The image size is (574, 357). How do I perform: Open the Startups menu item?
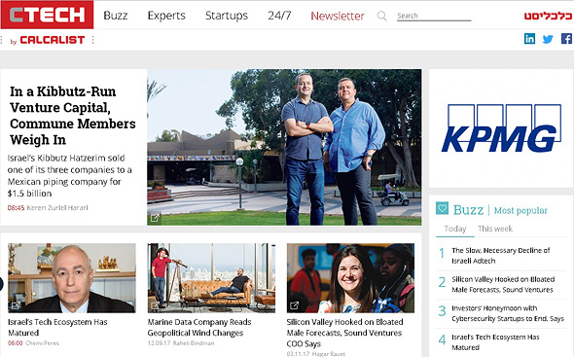coord(227,16)
